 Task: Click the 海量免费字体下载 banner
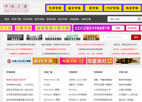(53, 28)
